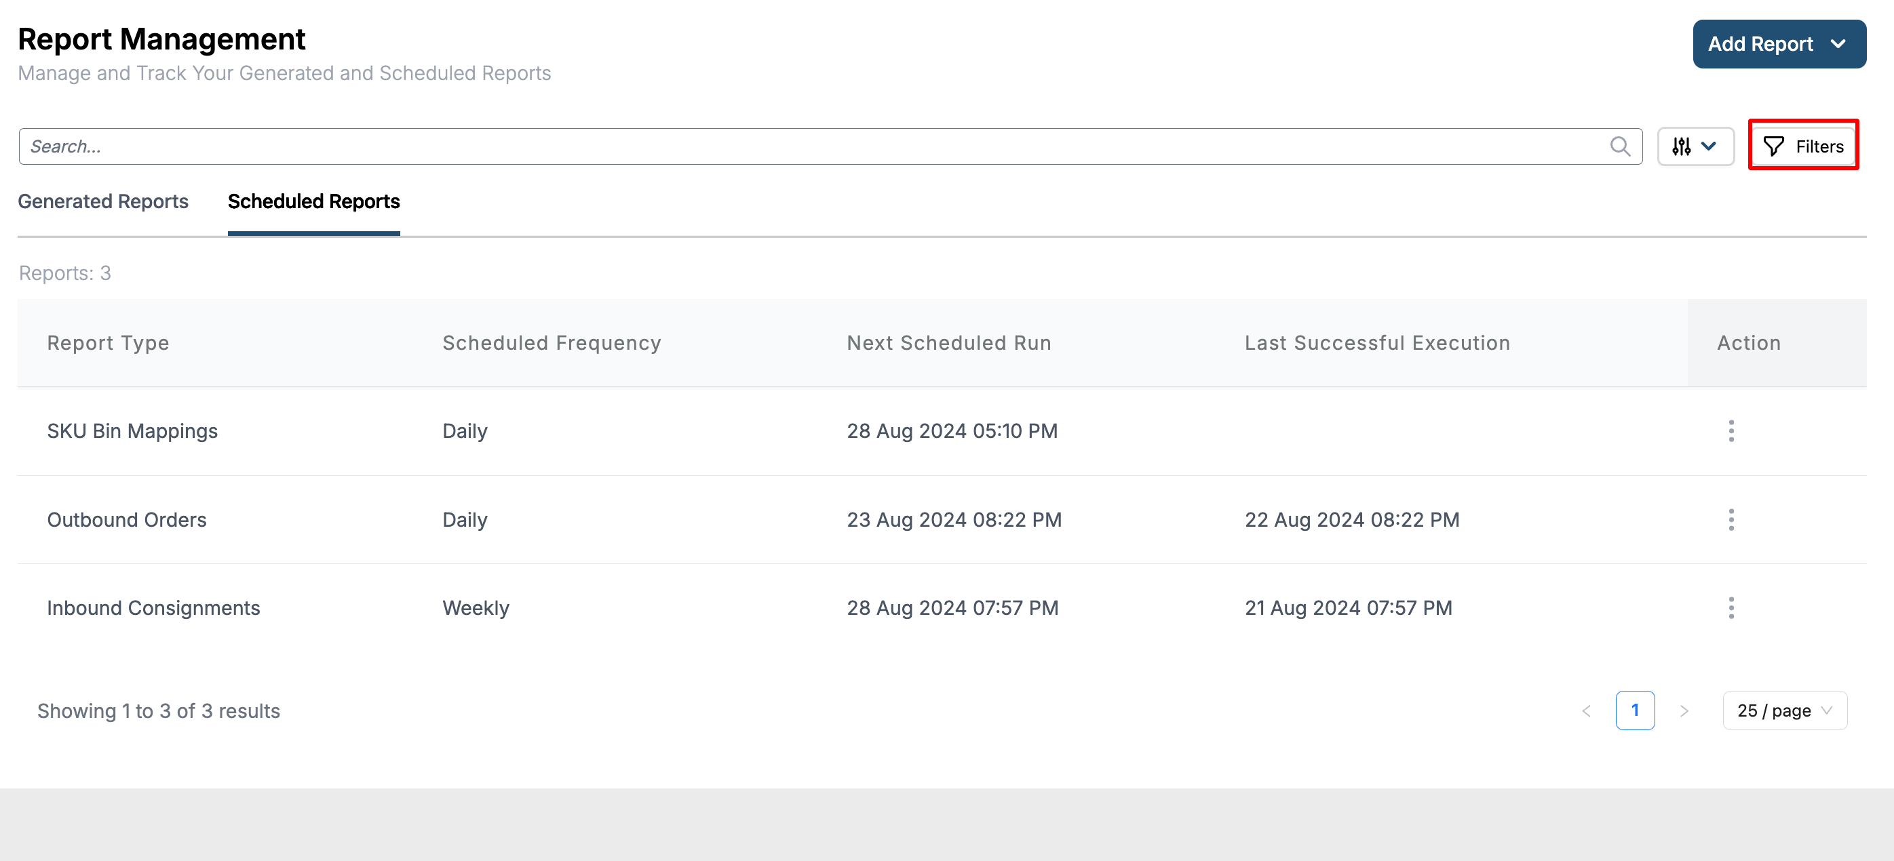Open actions menu for Outbound Orders

[1731, 519]
